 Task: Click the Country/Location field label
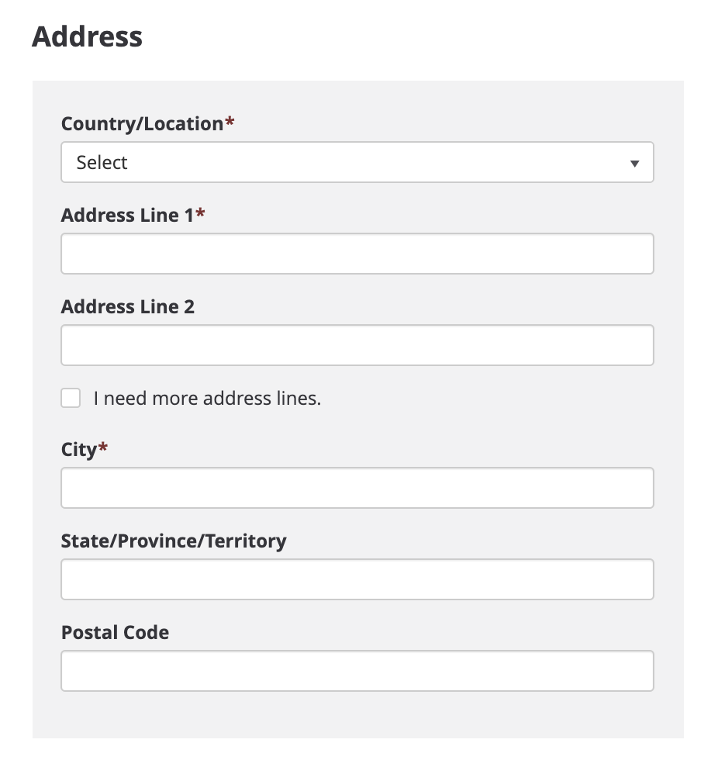point(142,124)
